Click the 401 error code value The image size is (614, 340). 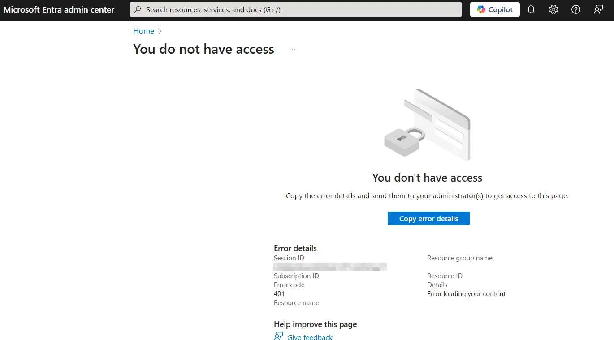point(279,294)
